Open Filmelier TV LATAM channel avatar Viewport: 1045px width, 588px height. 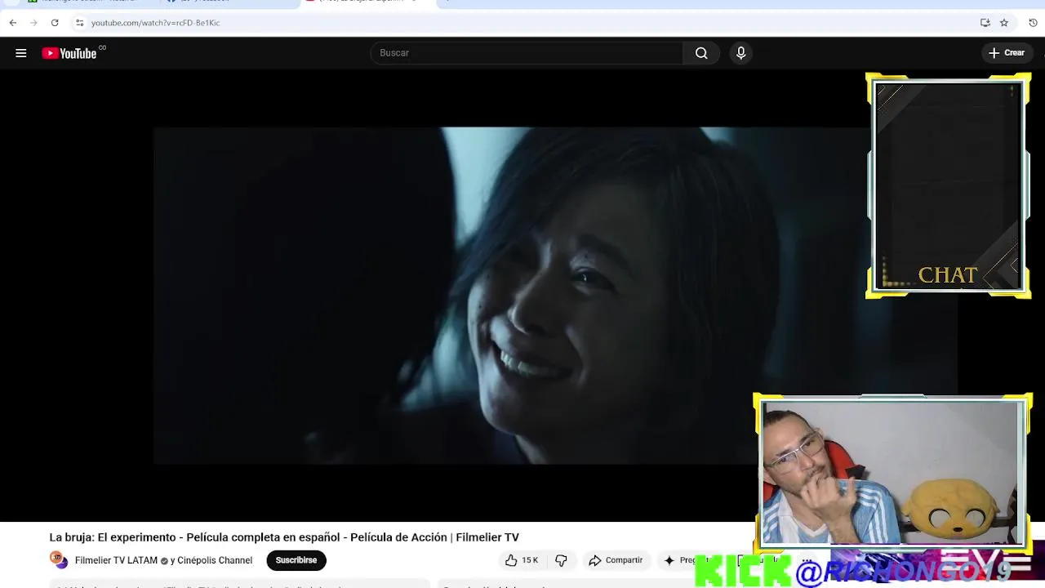coord(59,560)
